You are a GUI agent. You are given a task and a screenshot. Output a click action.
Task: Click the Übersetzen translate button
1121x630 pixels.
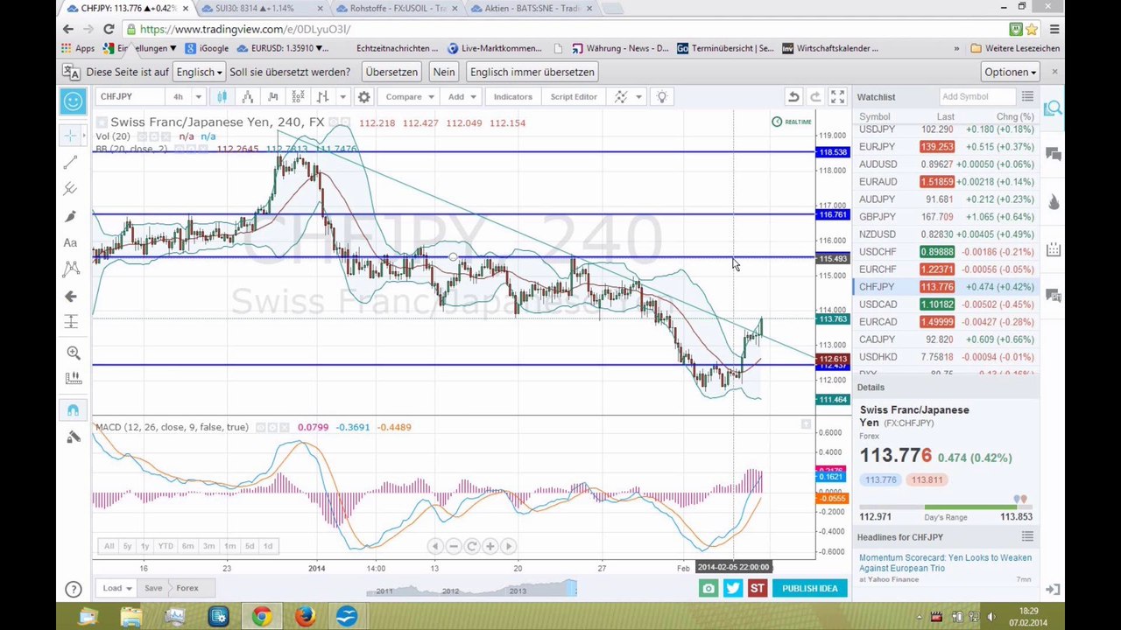391,72
